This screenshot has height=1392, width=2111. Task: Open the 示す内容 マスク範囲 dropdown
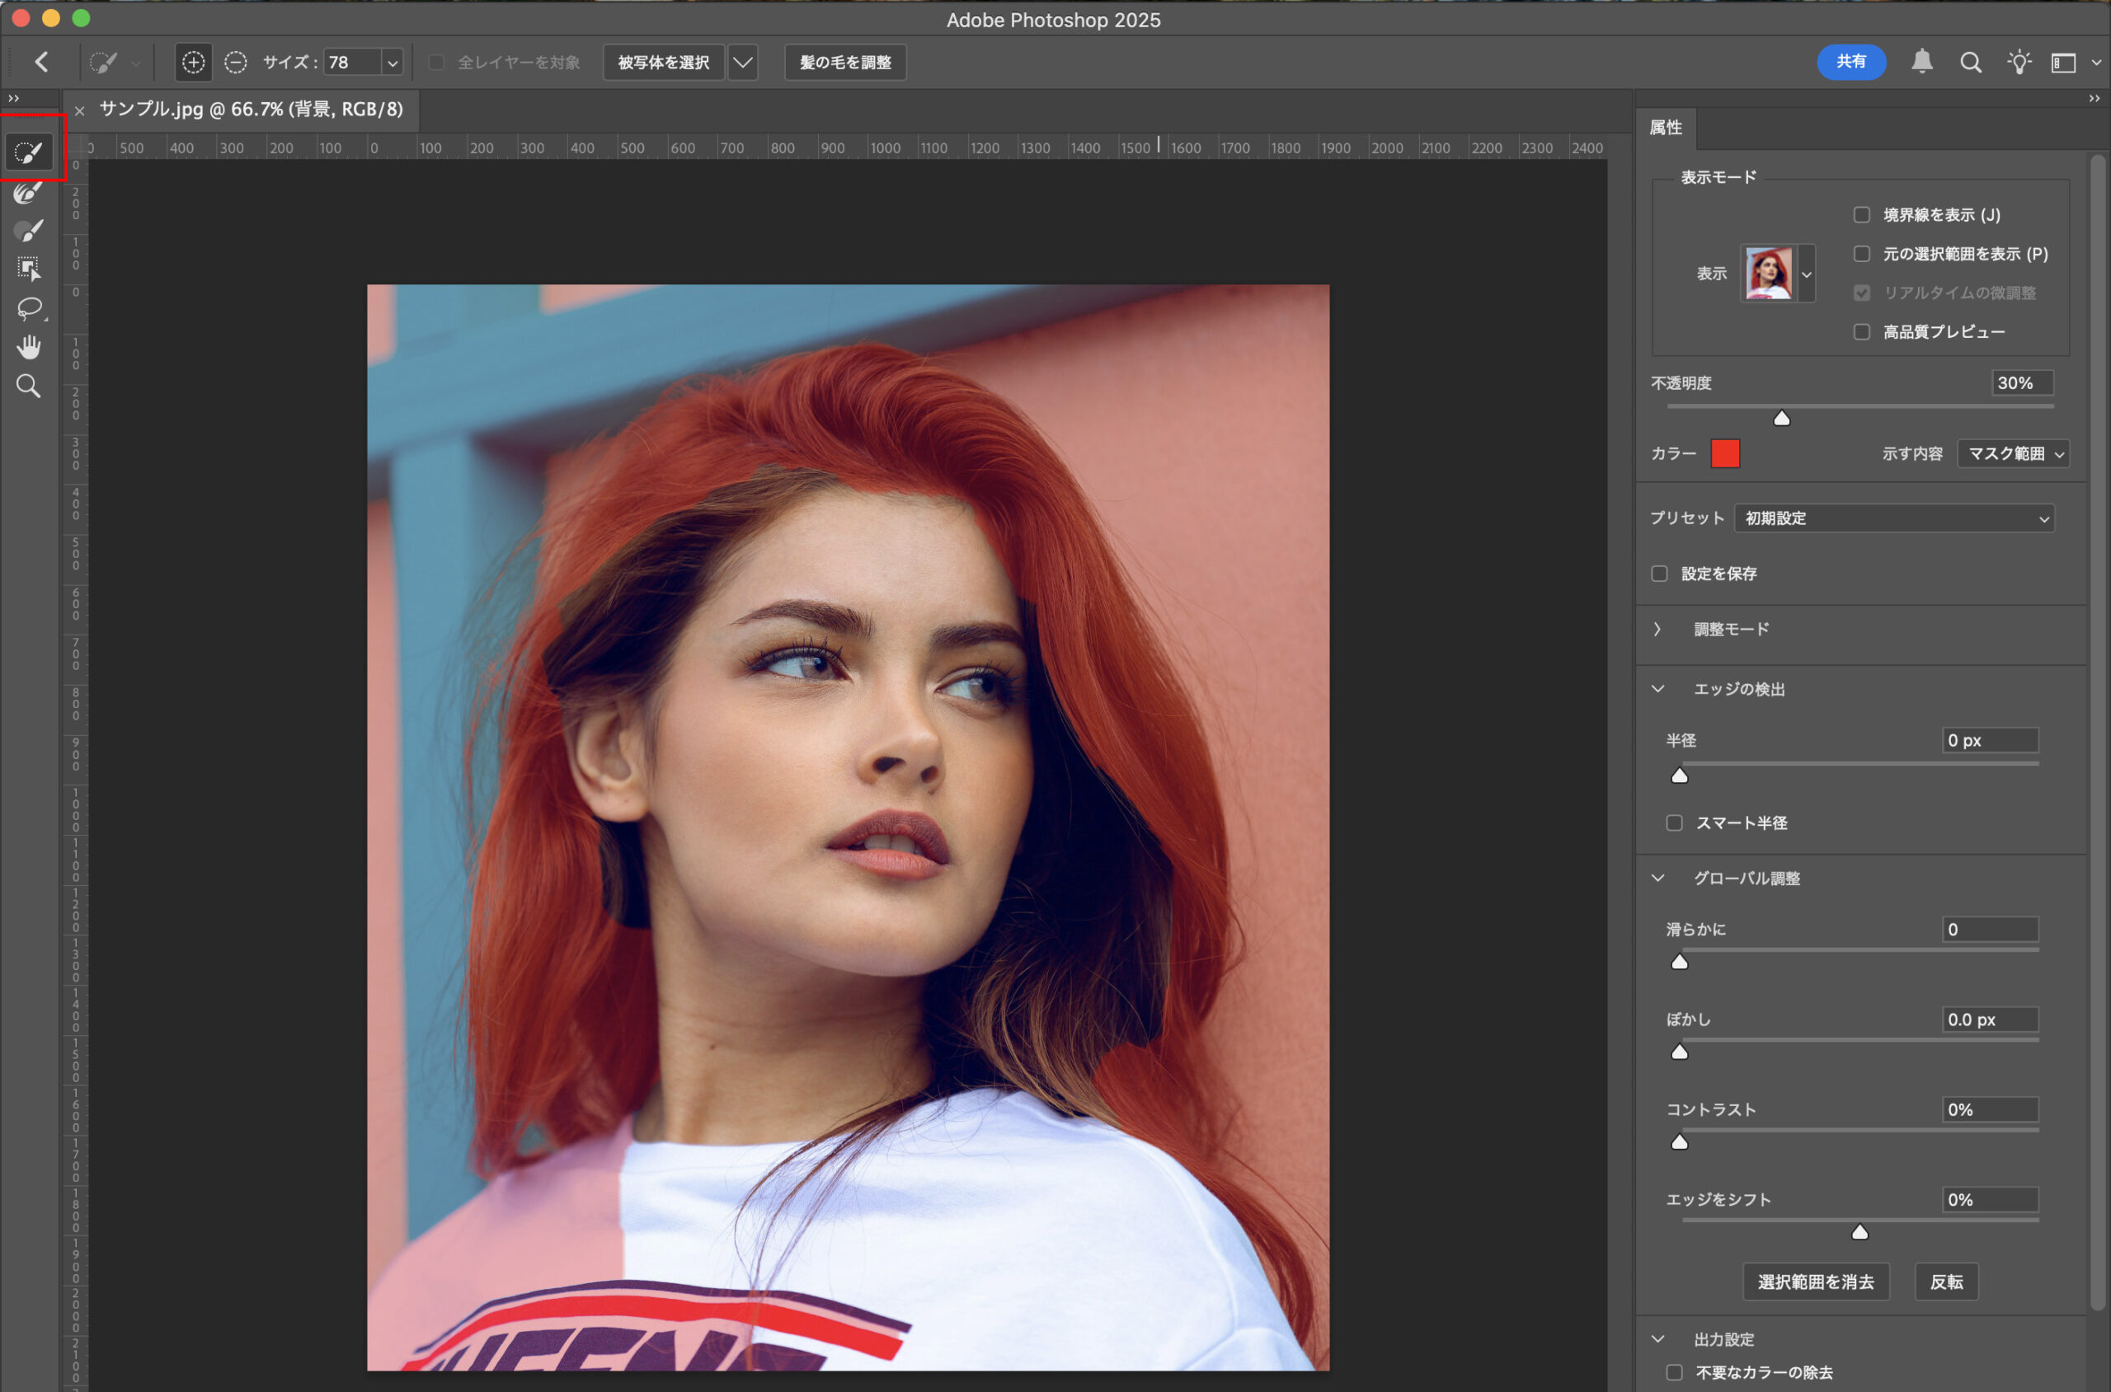(x=2012, y=453)
